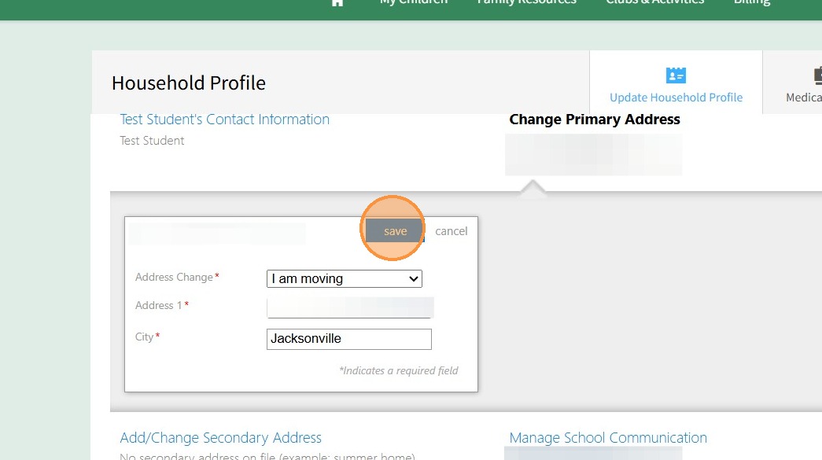
Task: Click into the Address 1 field
Action: 350,307
